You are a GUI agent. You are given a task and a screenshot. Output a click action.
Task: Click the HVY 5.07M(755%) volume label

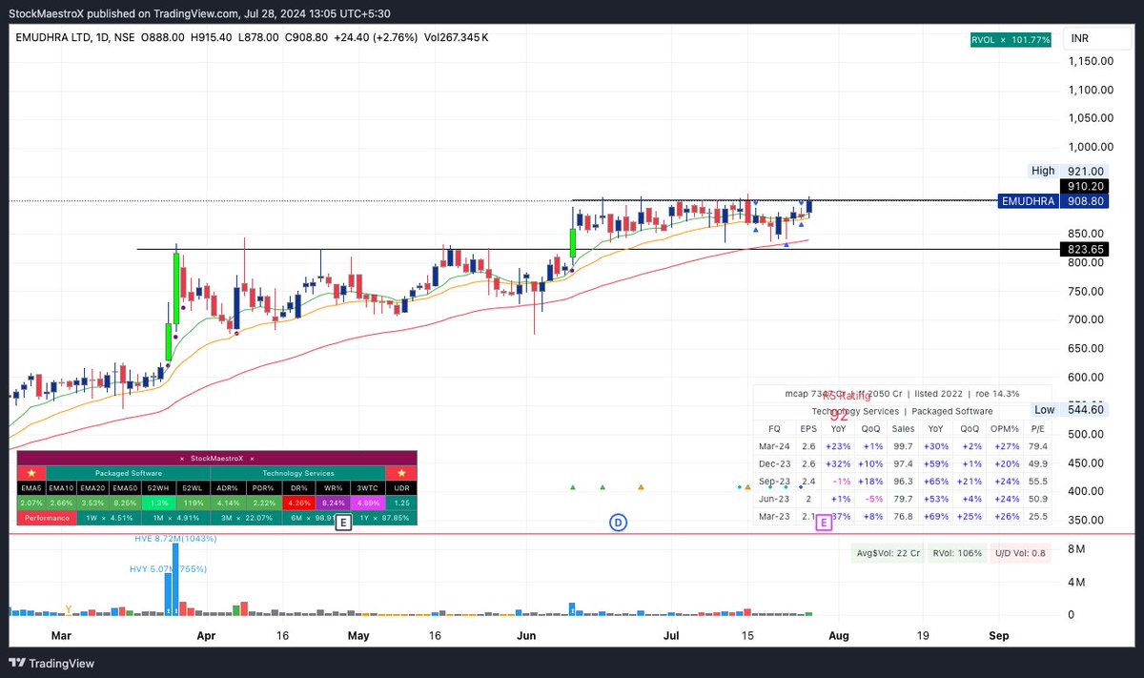point(168,569)
